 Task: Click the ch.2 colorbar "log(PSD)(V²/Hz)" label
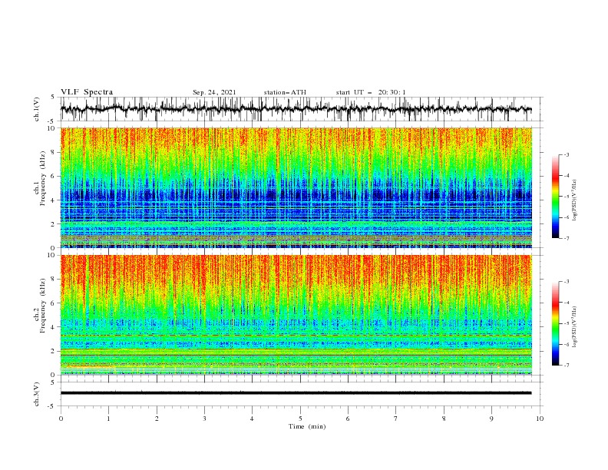coord(574,326)
